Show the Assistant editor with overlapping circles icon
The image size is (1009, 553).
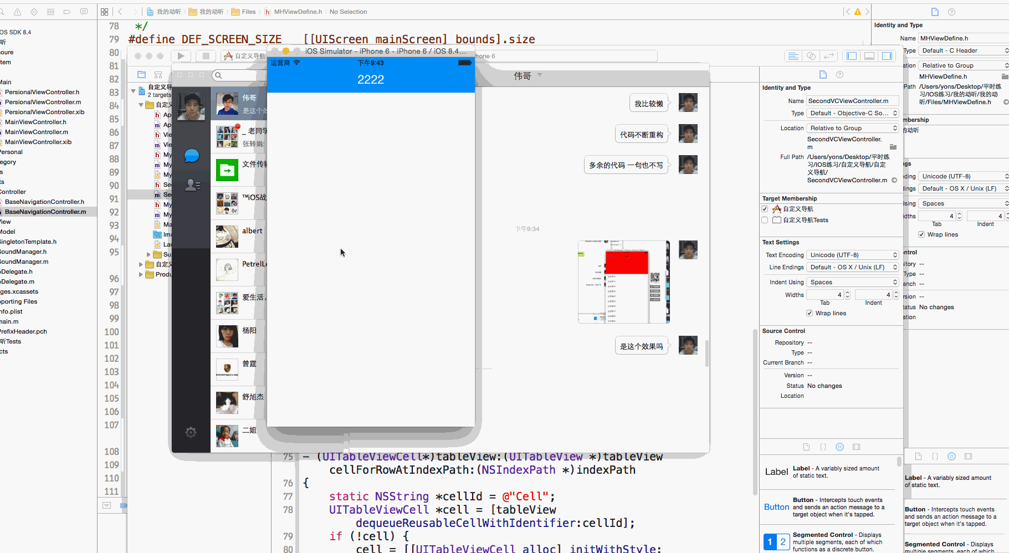coord(811,56)
